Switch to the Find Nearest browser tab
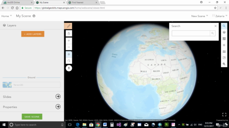The image size is (229, 128). click(83, 2)
